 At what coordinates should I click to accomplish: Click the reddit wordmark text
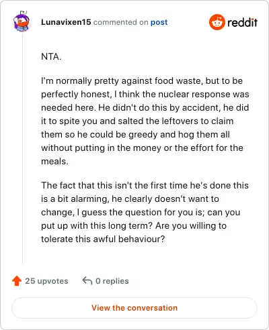click(242, 22)
